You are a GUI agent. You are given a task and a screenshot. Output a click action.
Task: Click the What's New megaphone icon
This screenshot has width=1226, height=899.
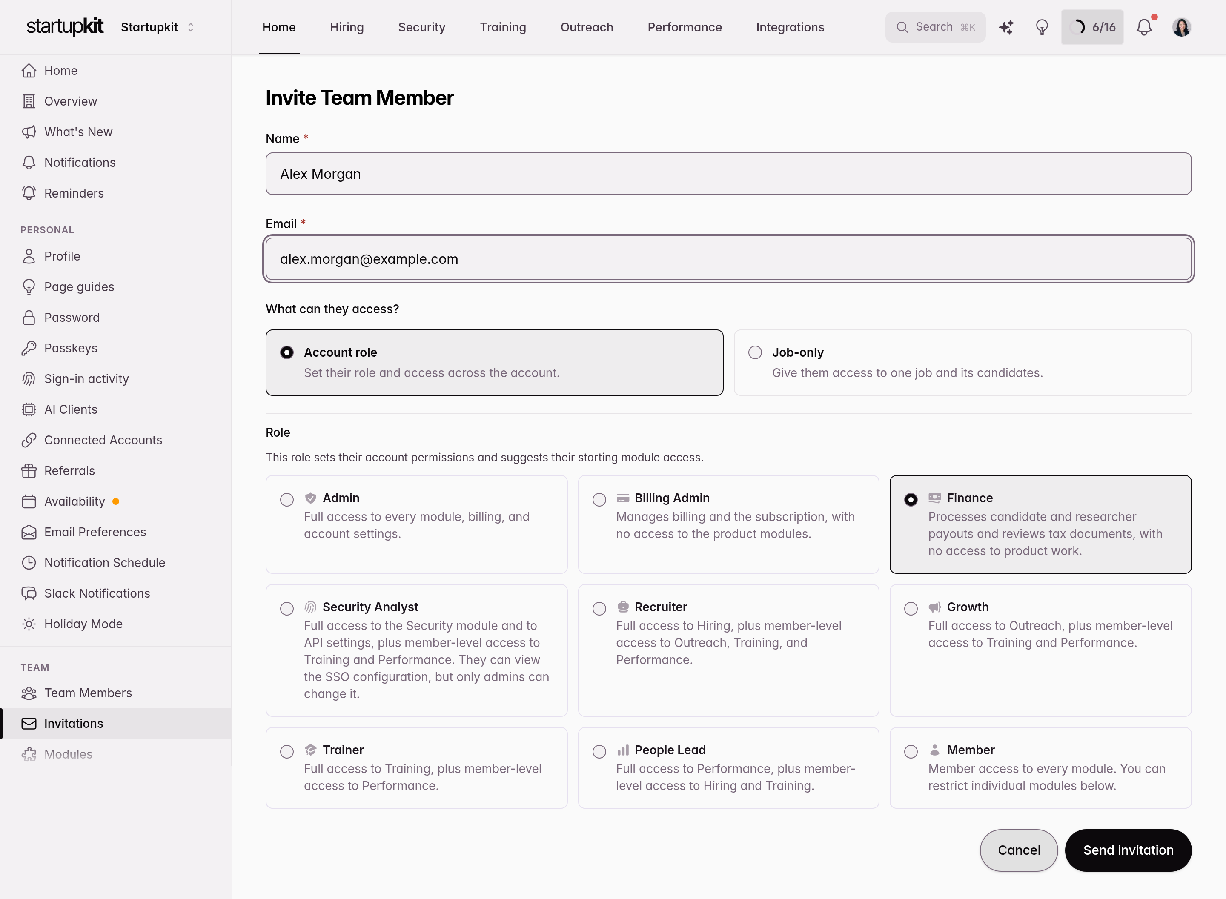click(x=29, y=132)
